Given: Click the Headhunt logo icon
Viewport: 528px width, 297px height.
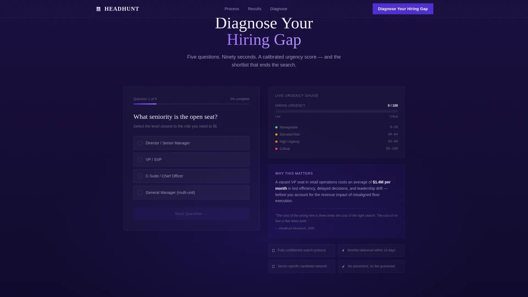Looking at the screenshot, I should pyautogui.click(x=98, y=9).
